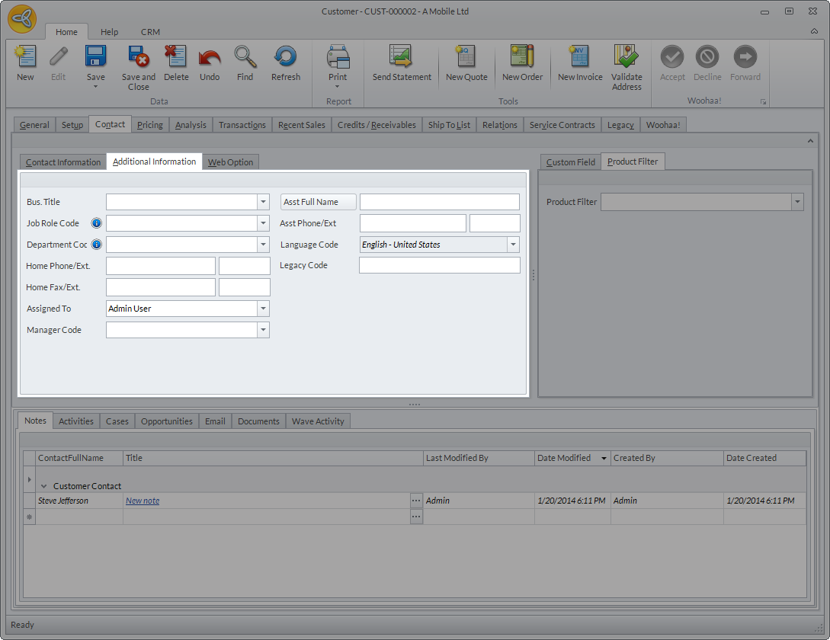
Task: Switch to the Pricing tab
Action: coord(150,125)
